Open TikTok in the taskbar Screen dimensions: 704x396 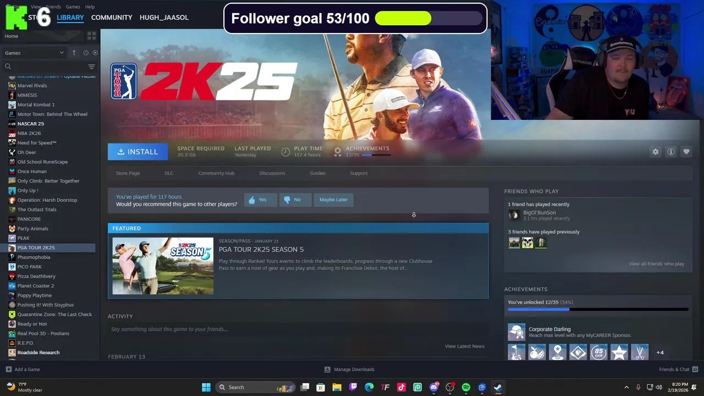point(402,387)
